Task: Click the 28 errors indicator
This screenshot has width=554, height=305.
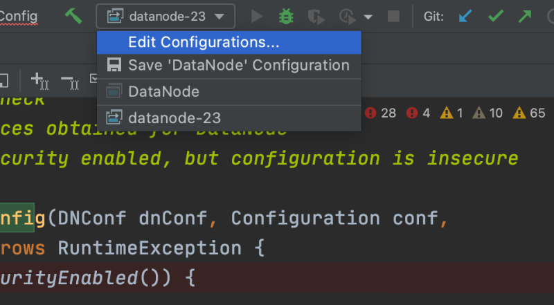Action: [381, 113]
